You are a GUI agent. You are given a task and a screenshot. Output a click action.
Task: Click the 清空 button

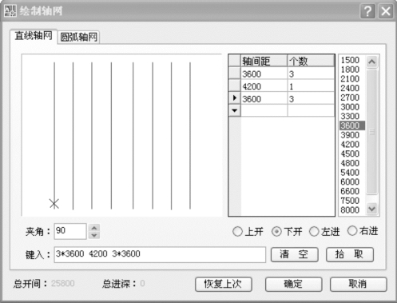(294, 254)
